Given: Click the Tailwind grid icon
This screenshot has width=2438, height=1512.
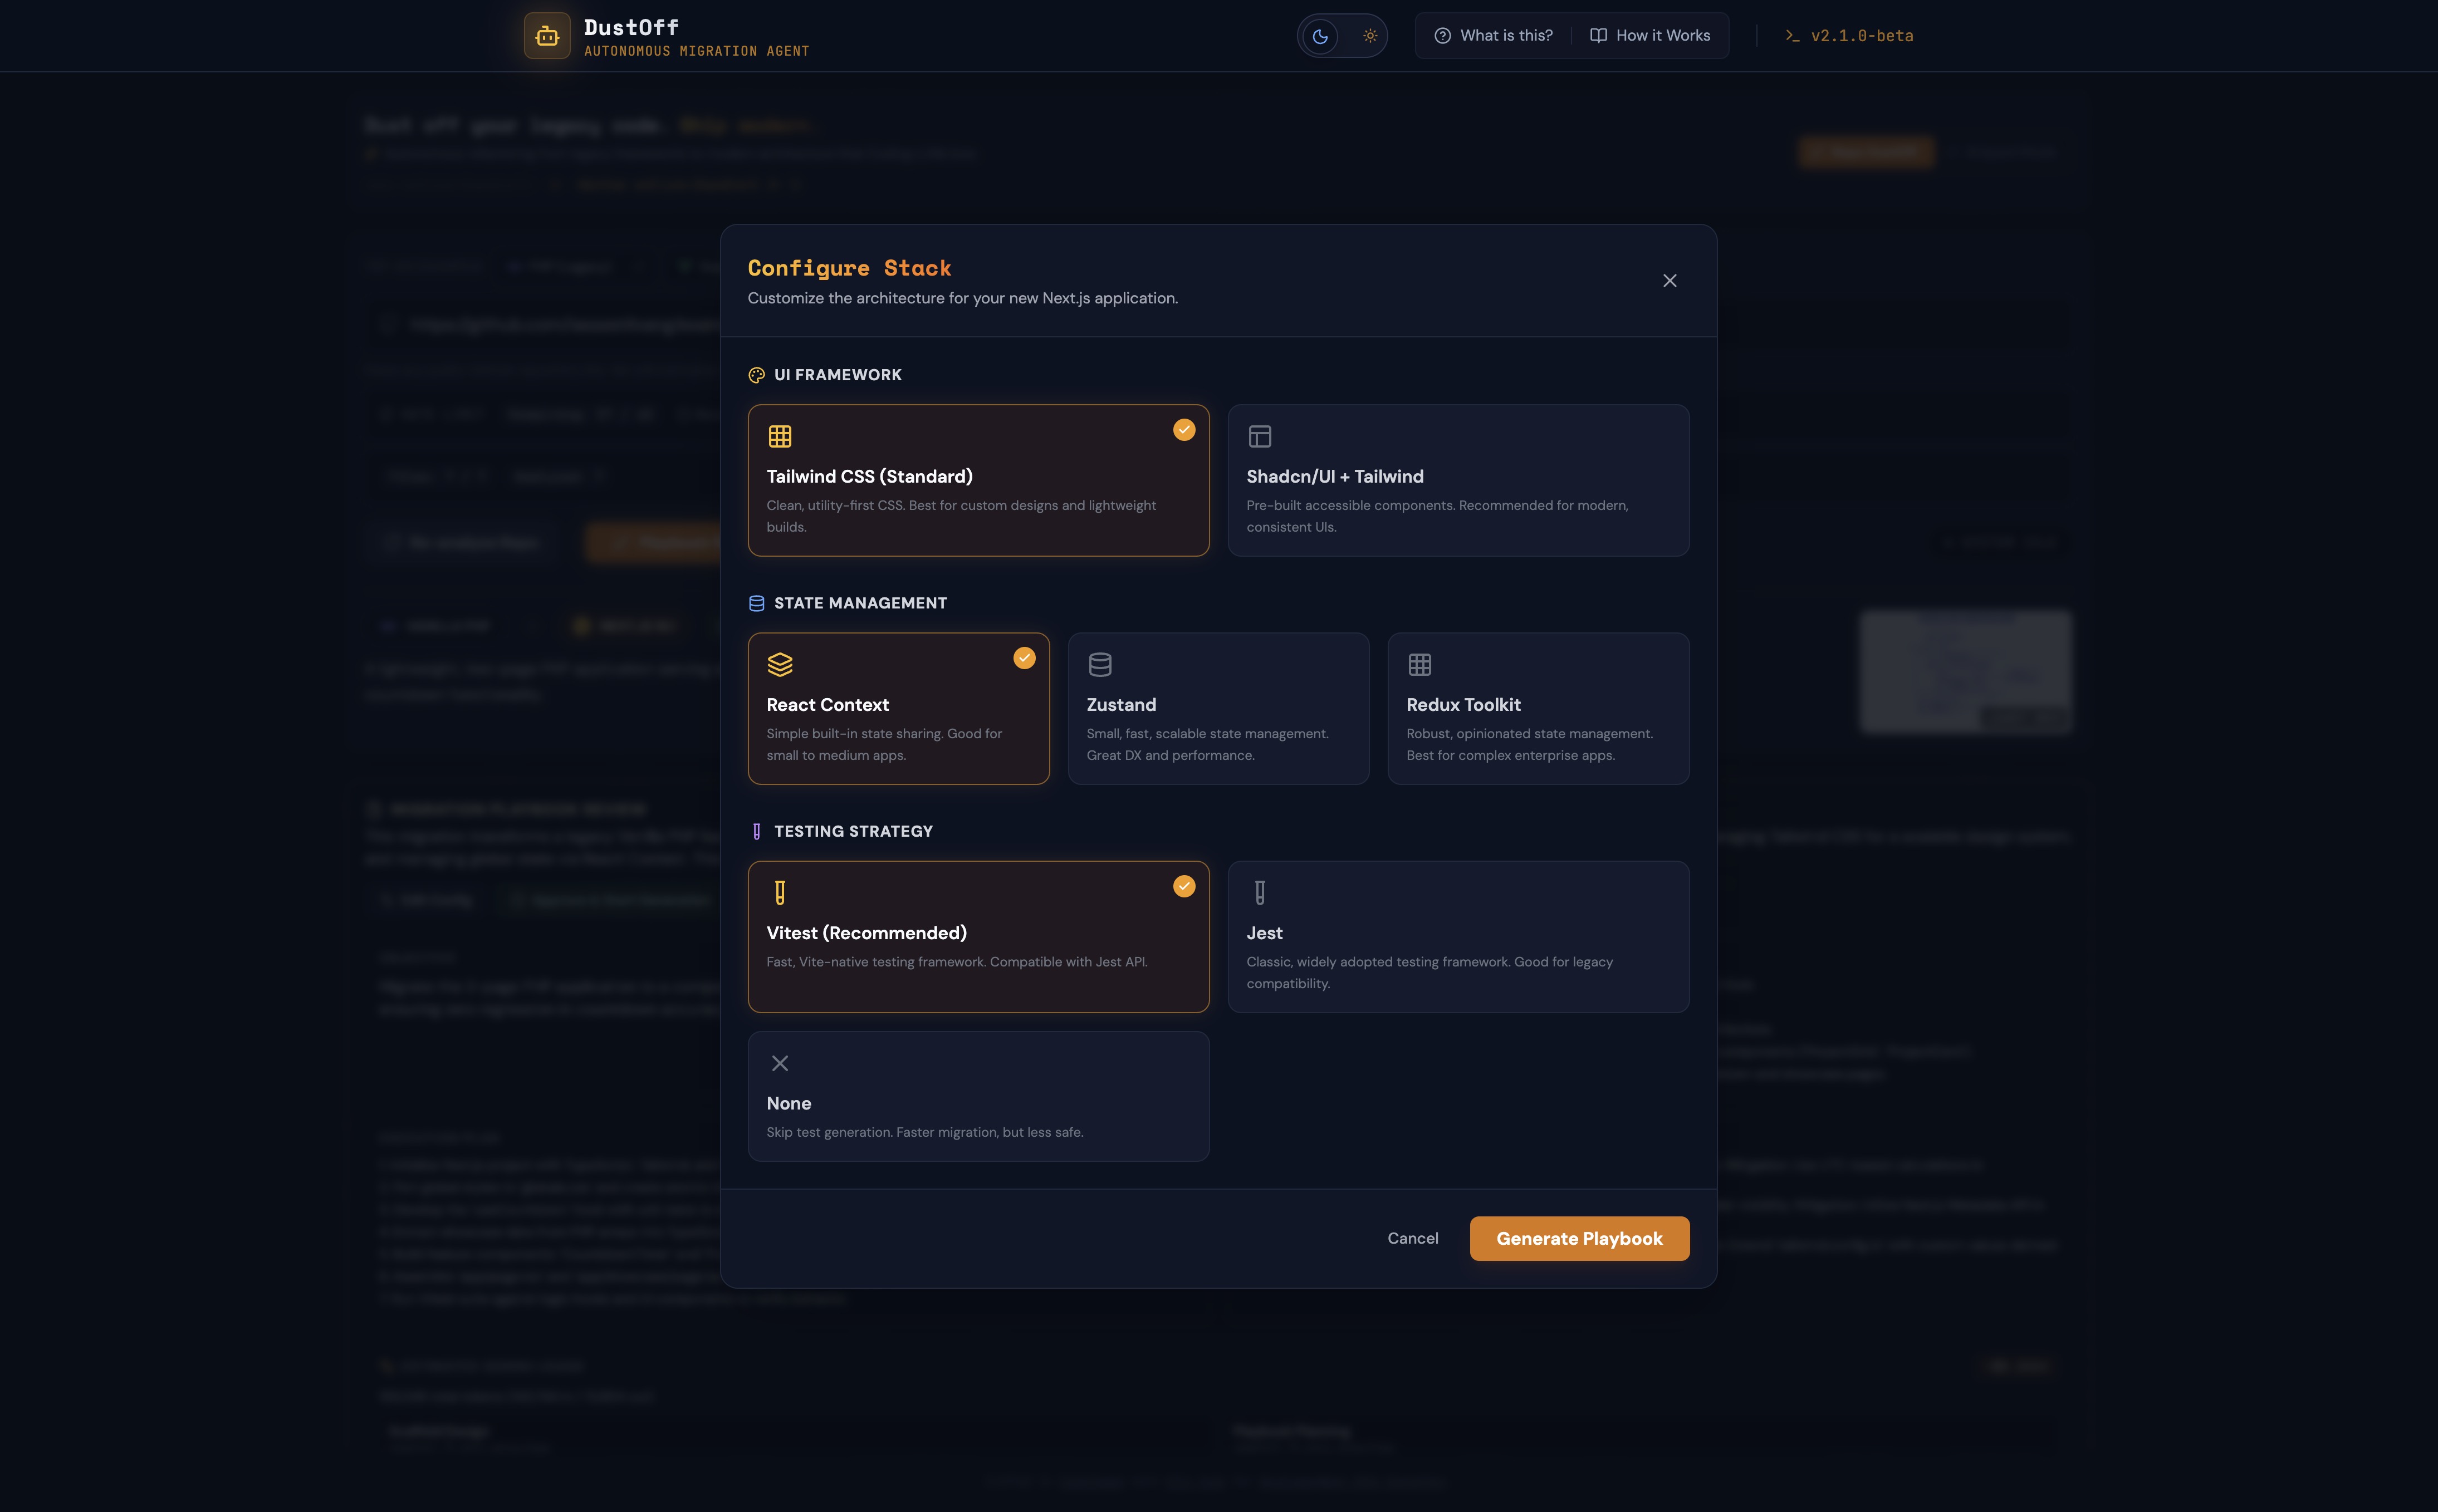Looking at the screenshot, I should click(x=780, y=437).
